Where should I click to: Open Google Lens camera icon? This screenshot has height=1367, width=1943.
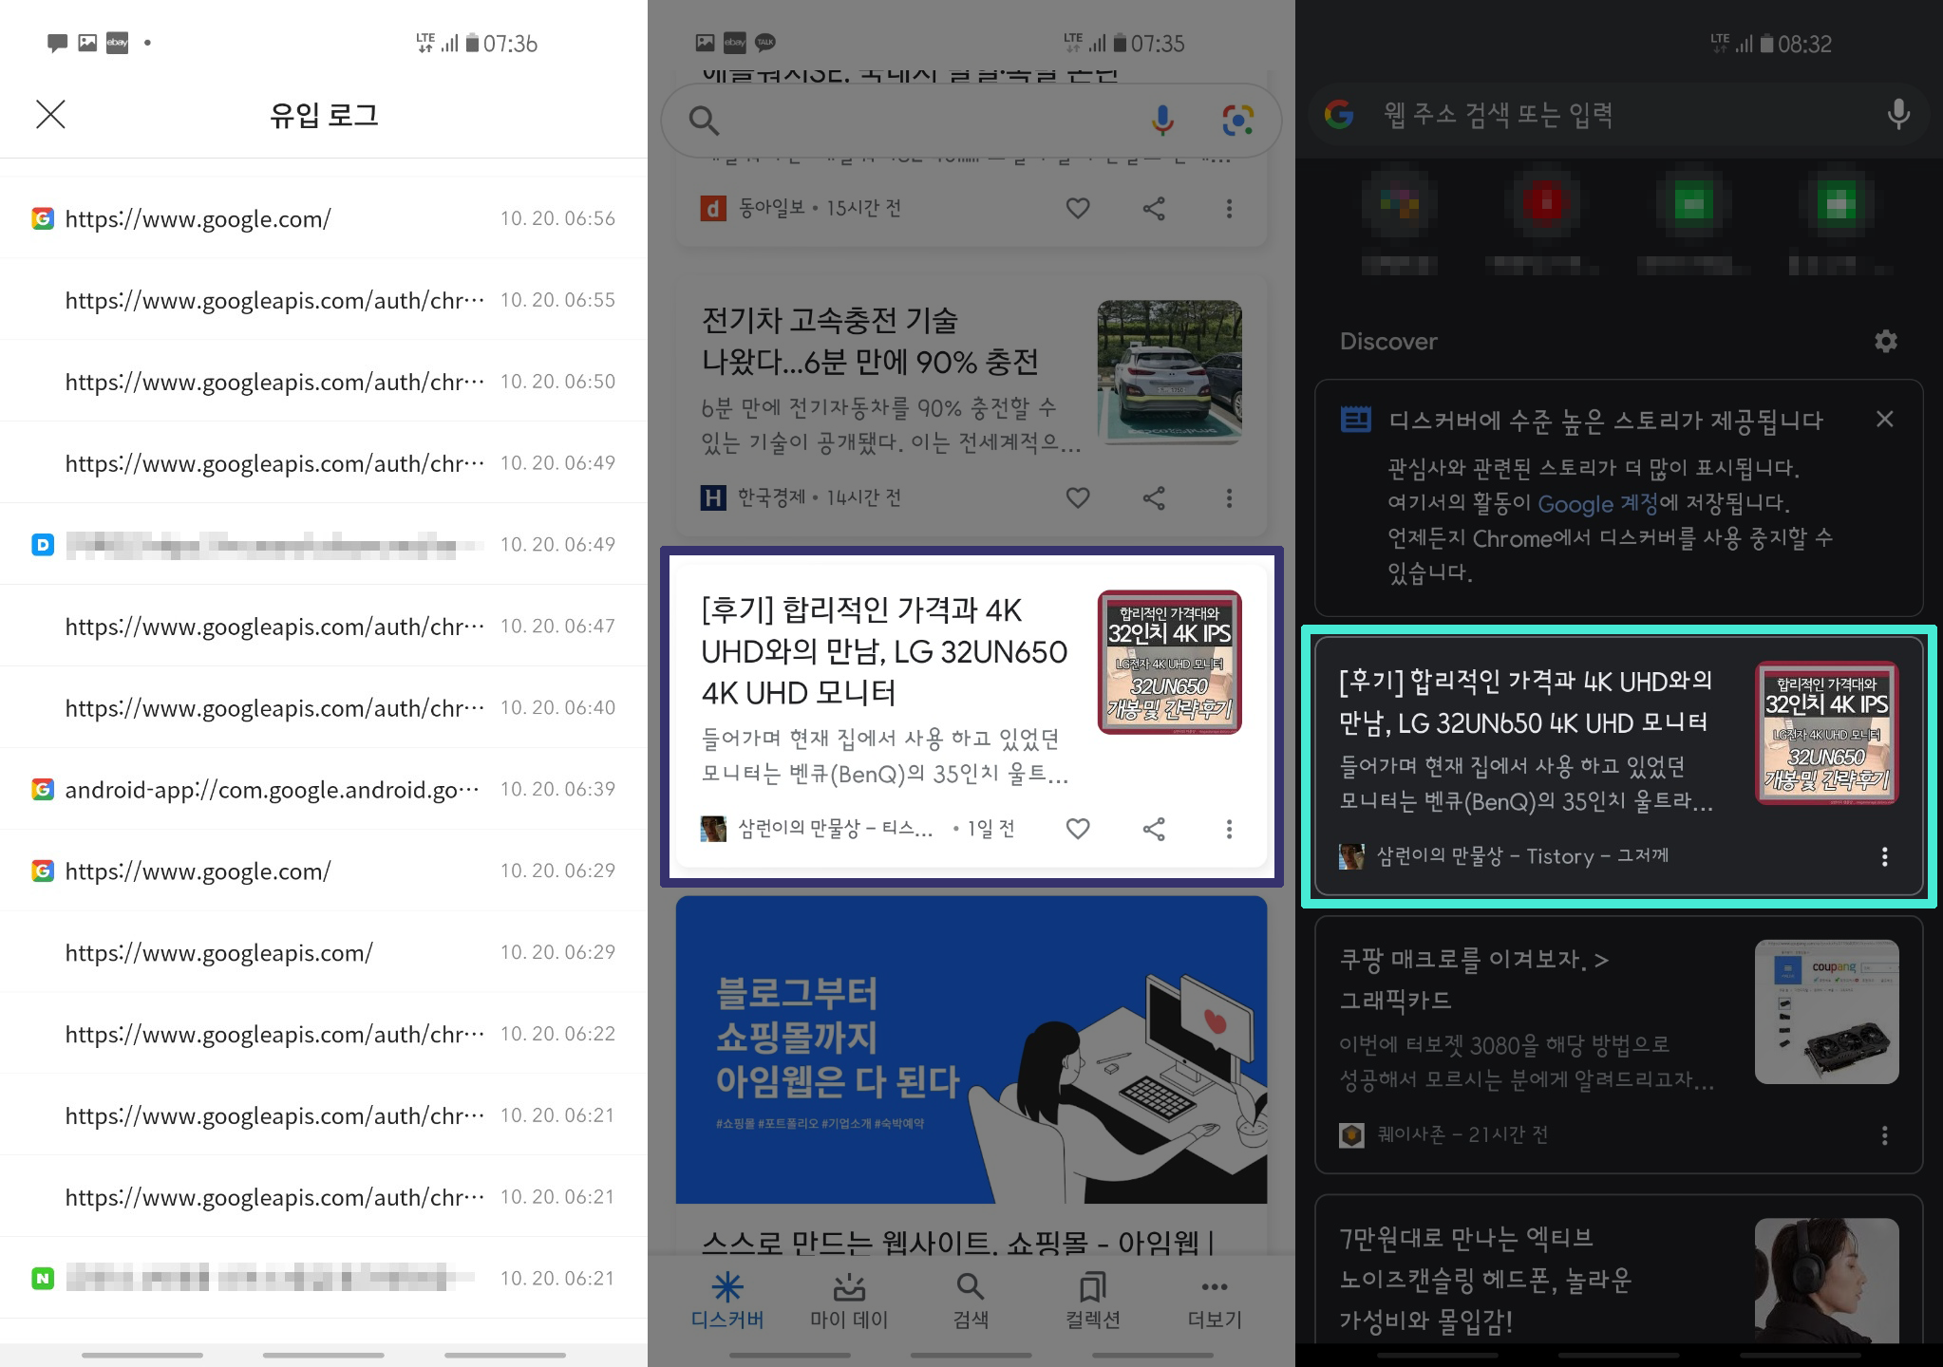pyautogui.click(x=1237, y=120)
